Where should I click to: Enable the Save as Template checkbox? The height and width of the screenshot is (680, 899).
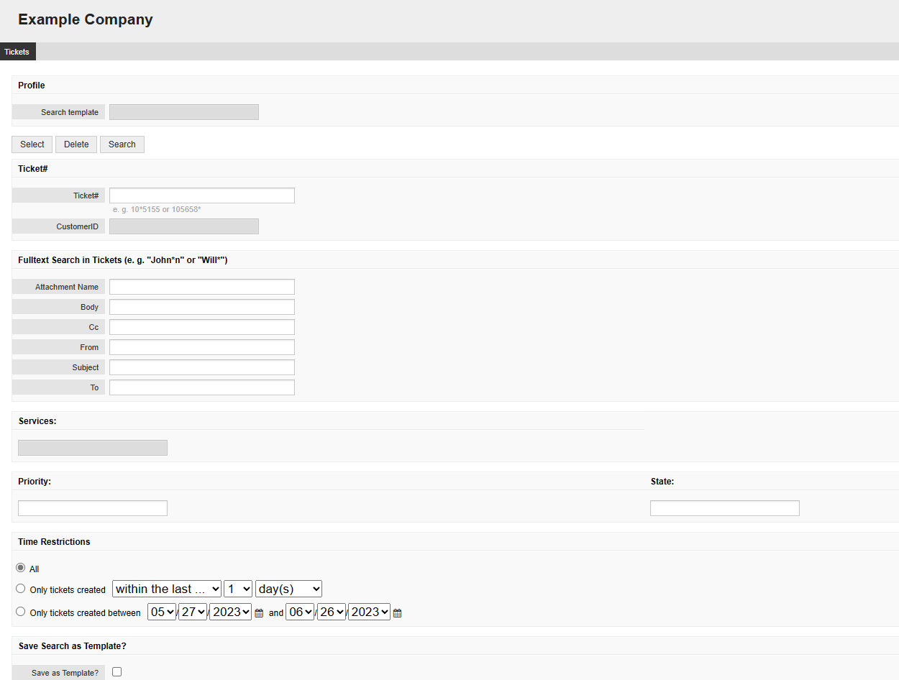click(117, 671)
